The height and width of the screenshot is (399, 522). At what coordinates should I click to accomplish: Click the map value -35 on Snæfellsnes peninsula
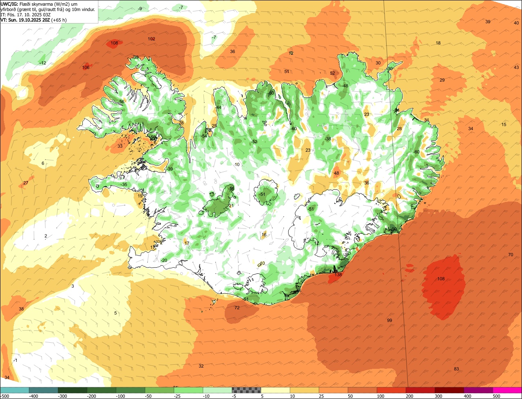coord(124,184)
